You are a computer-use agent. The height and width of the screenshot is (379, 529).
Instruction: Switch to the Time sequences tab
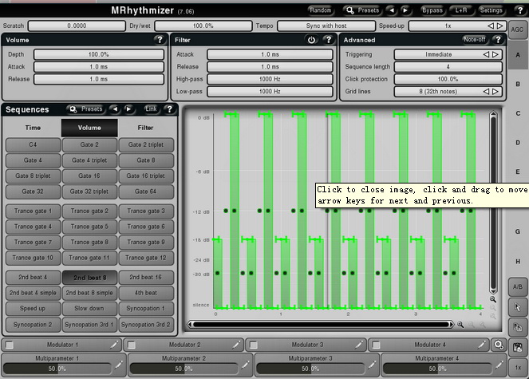(x=33, y=127)
